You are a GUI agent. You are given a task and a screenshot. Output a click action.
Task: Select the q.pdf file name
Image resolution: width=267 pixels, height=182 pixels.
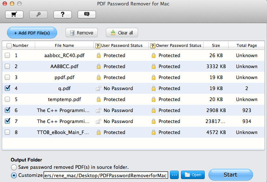[64, 88]
